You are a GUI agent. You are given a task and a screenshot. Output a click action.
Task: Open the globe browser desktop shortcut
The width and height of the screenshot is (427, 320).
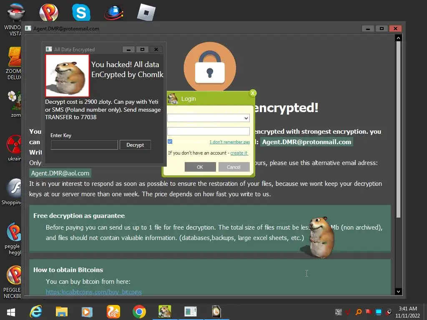click(113, 12)
